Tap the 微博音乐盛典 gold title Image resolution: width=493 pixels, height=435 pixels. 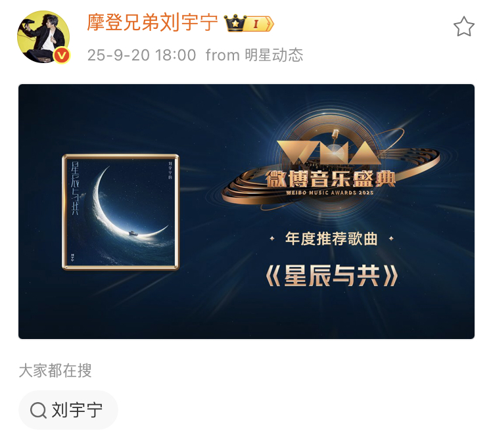click(331, 179)
